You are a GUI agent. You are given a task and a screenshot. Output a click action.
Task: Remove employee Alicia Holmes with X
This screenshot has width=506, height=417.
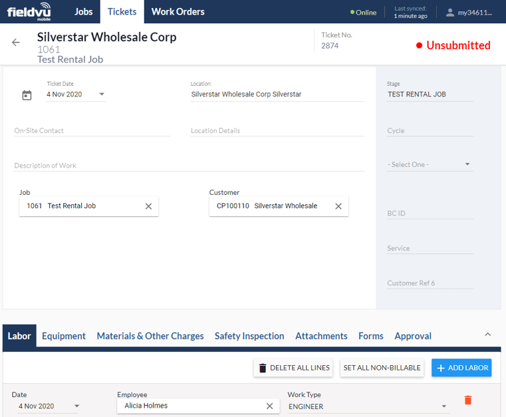click(270, 406)
